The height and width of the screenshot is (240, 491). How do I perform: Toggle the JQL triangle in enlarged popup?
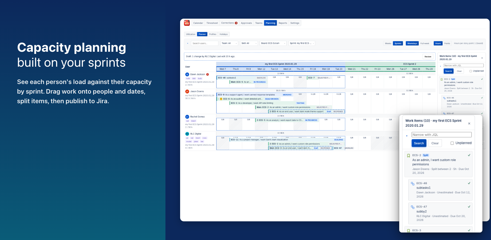coord(407,136)
